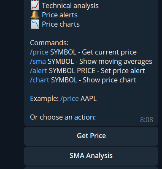Screen dimensions: 162x169
Task: Click the falling chart emoji beside Price charts
Action: 35,24
